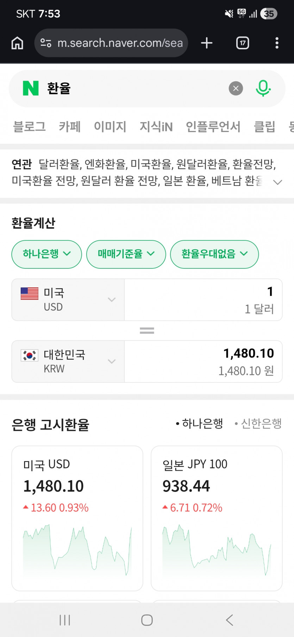Screen dimensions: 294x637
Task: Clear the search query with X icon
Action: point(236,88)
